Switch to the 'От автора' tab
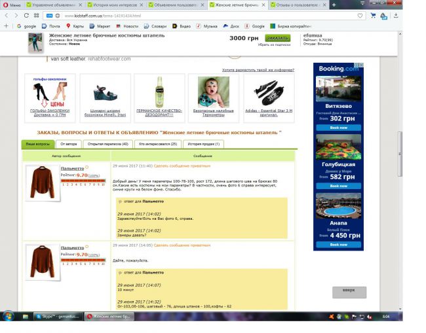The height and width of the screenshot is (333, 426). tap(69, 143)
